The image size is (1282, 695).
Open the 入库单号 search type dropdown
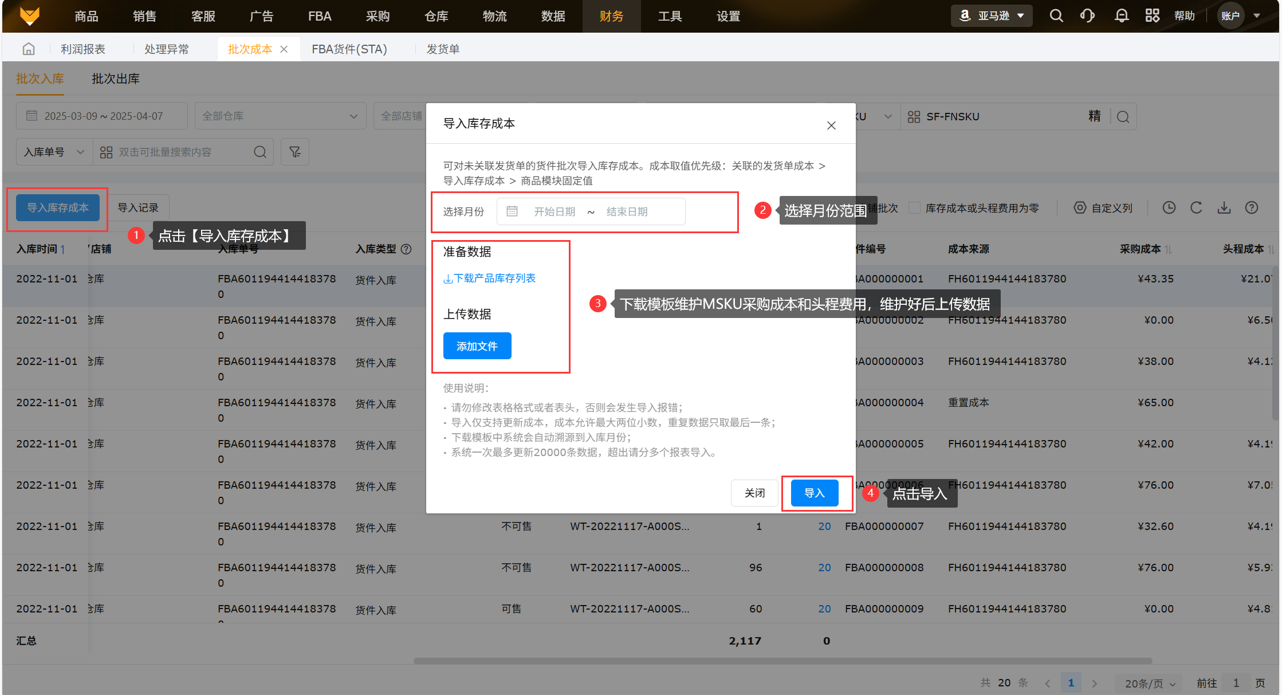tap(54, 152)
